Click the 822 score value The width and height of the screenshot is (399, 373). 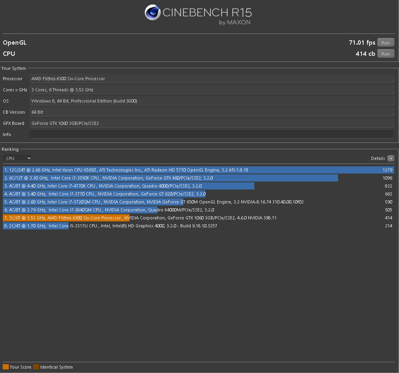[x=389, y=186]
